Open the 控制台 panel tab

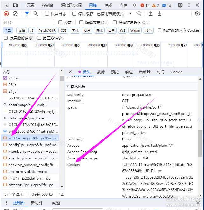pos(48,5)
